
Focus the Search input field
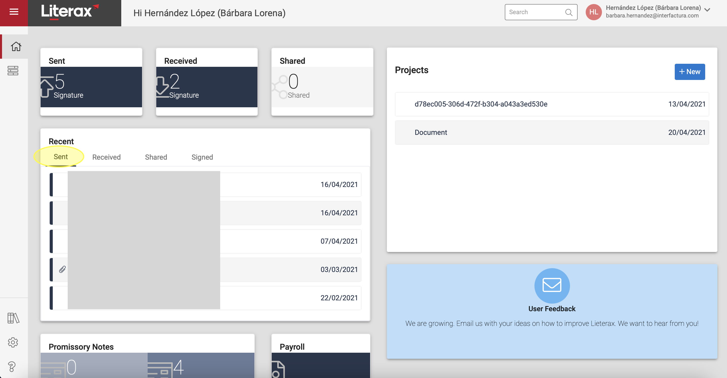coord(541,12)
